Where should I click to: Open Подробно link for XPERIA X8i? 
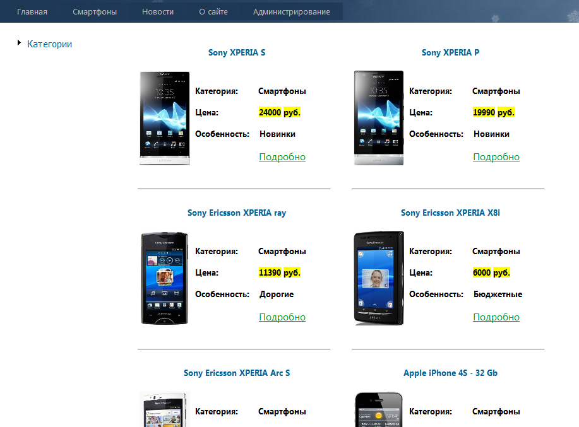coord(496,317)
